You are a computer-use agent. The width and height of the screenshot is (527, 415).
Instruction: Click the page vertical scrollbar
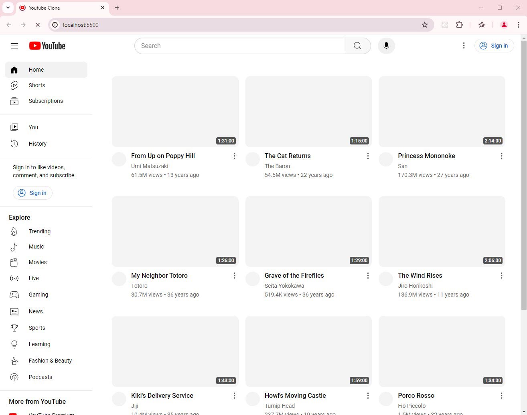coord(524,174)
